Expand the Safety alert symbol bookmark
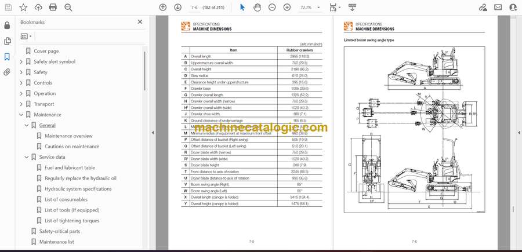Screen dimensions: 522x252 [21, 62]
